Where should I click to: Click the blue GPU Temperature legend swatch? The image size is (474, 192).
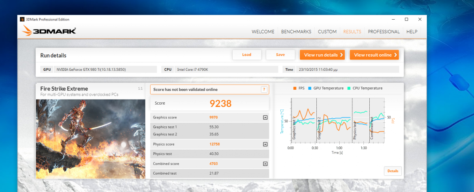coord(310,88)
